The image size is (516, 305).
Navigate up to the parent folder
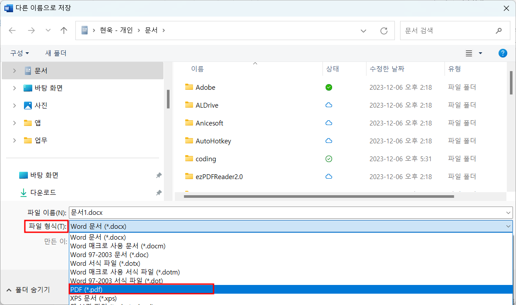[x=64, y=30]
